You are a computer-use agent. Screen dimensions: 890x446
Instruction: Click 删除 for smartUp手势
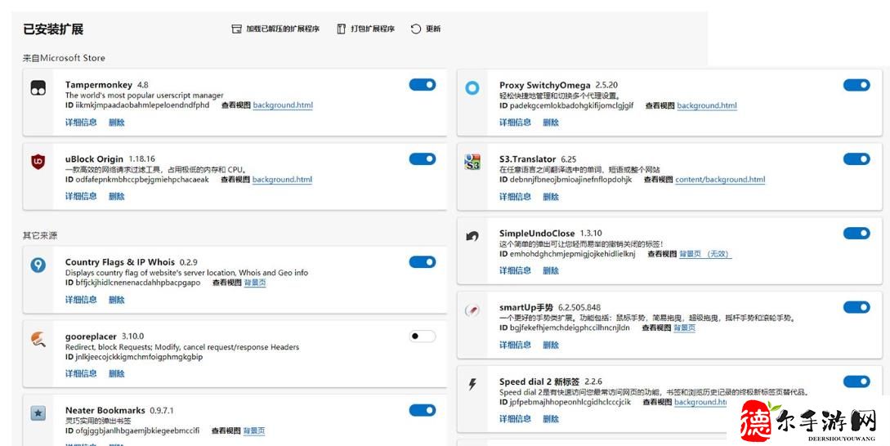(x=551, y=345)
